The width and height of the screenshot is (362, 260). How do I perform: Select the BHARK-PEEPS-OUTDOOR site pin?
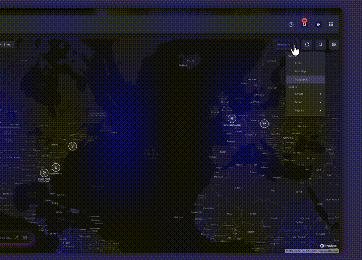tap(44, 173)
